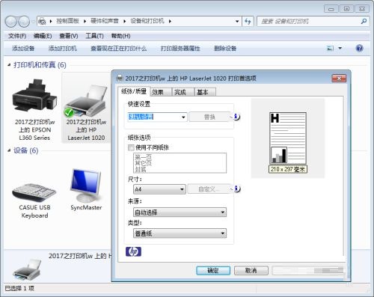Screen dimensions: 374x297
Task: Click the printer thumbnail in details pane
Action: pos(27,270)
